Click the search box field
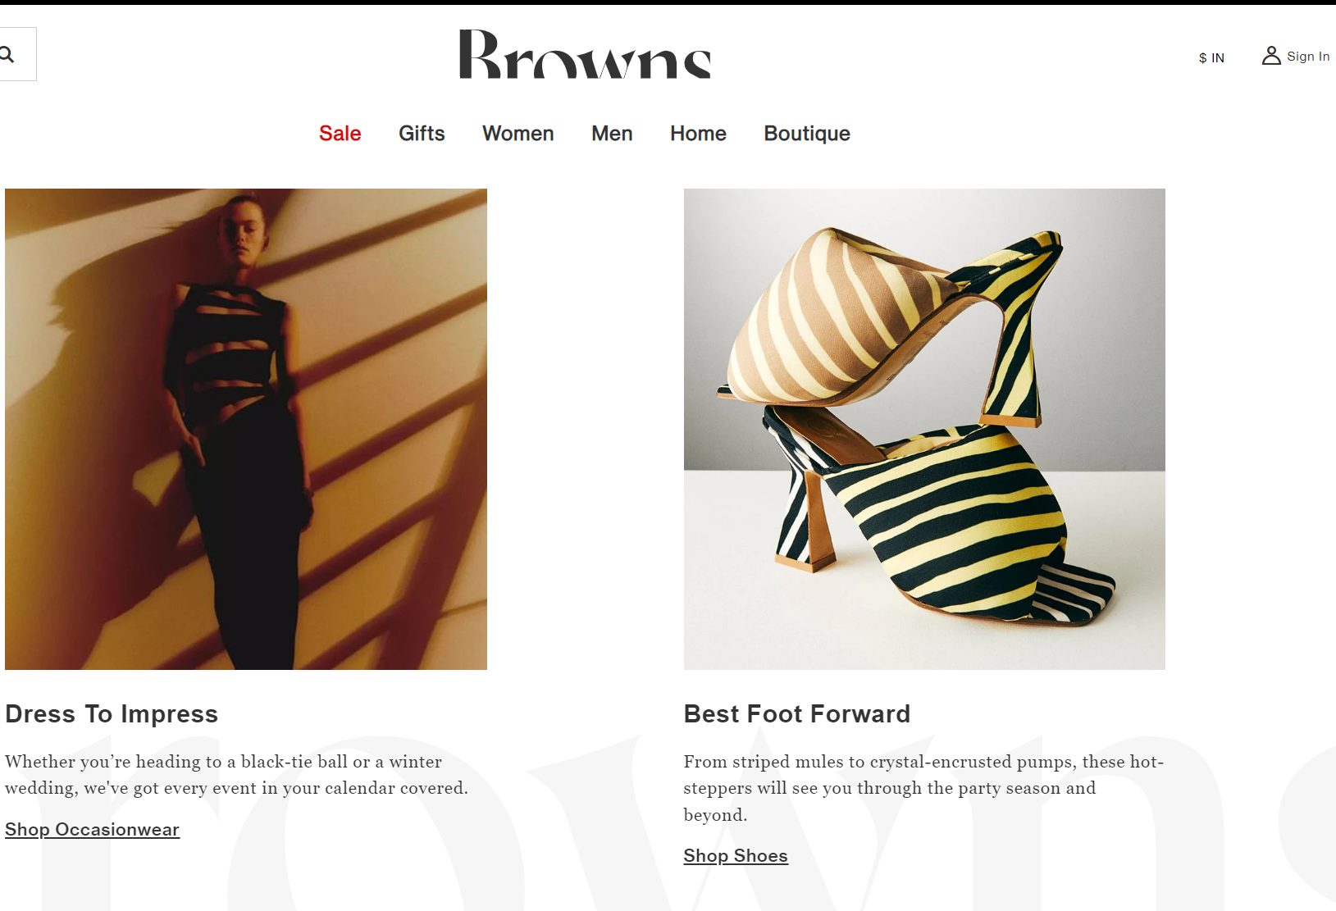The width and height of the screenshot is (1336, 911). click(18, 54)
